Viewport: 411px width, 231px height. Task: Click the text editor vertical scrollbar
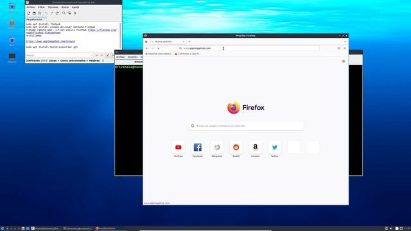point(121,37)
